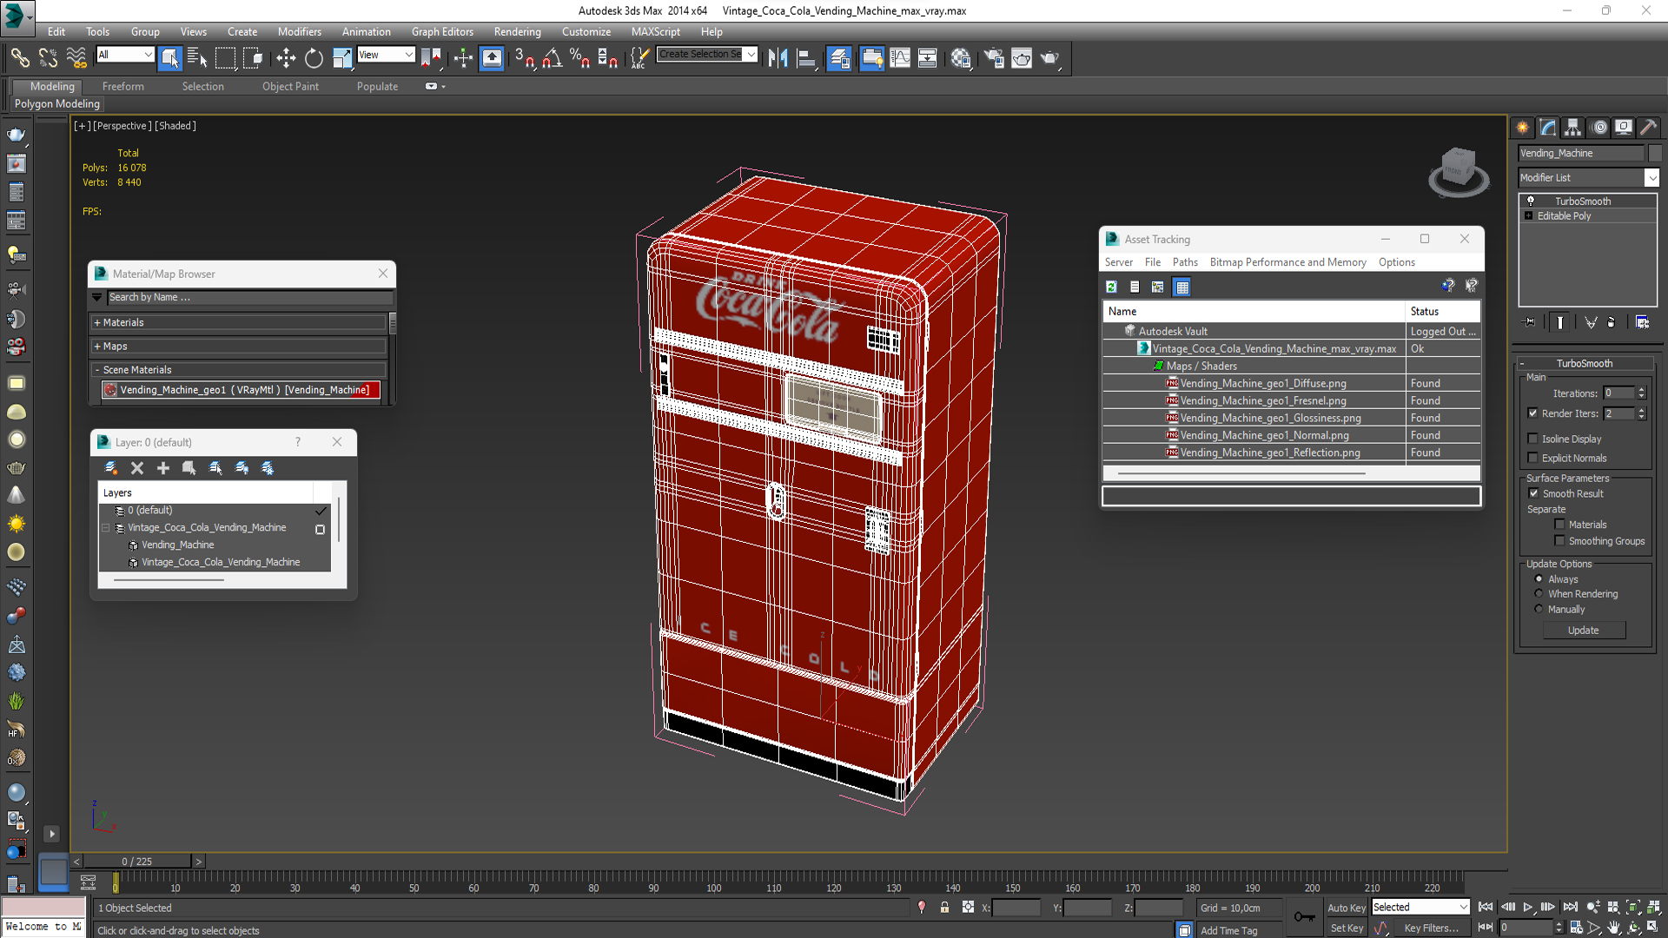Click the Key Mode toggle key icon

click(x=1304, y=916)
